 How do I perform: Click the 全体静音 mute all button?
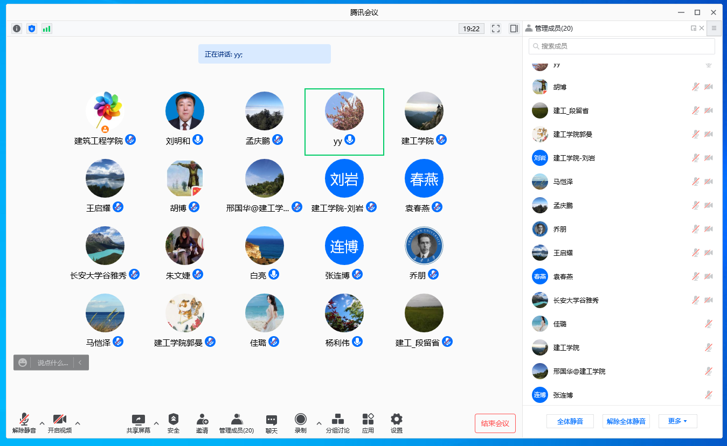[570, 421]
